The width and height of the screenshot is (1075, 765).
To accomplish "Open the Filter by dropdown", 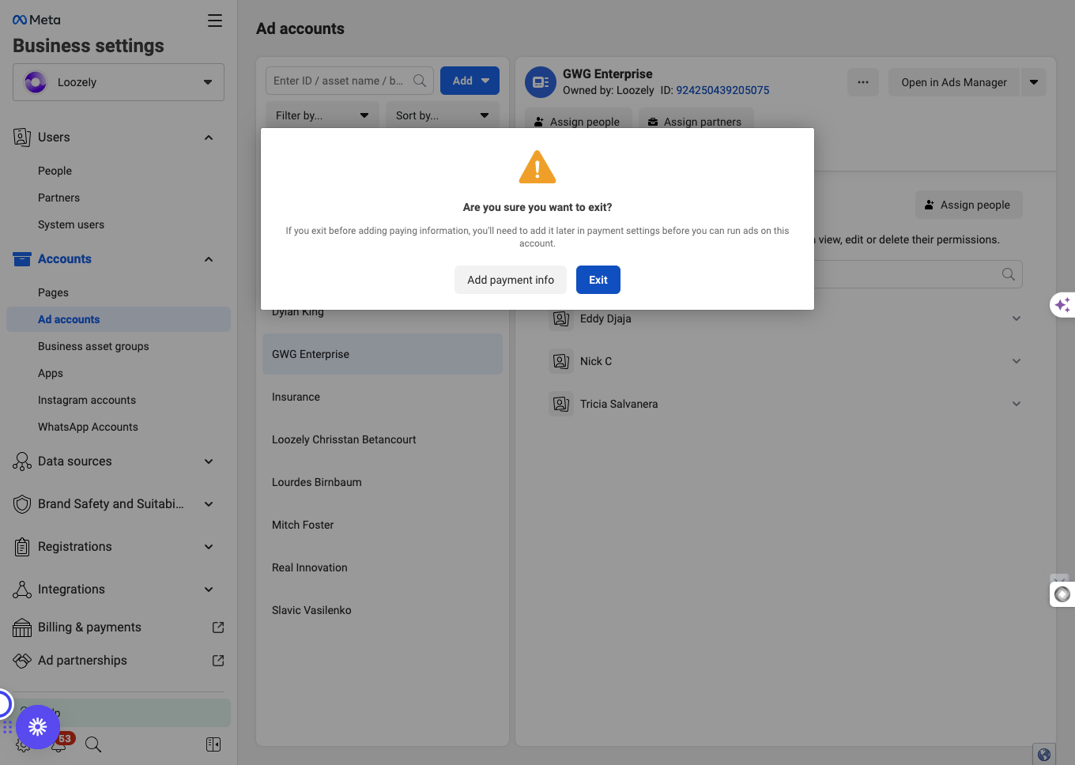I will coord(322,115).
